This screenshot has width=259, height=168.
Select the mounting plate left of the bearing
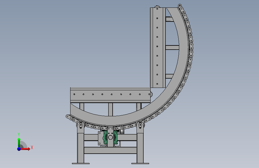pyautogui.click(x=101, y=138)
